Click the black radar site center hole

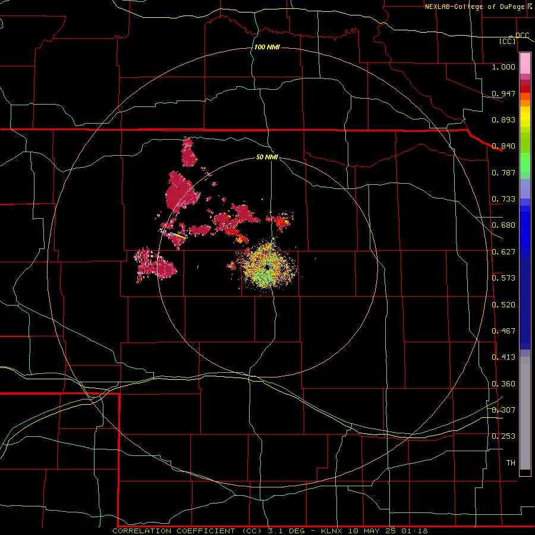pos(267,267)
